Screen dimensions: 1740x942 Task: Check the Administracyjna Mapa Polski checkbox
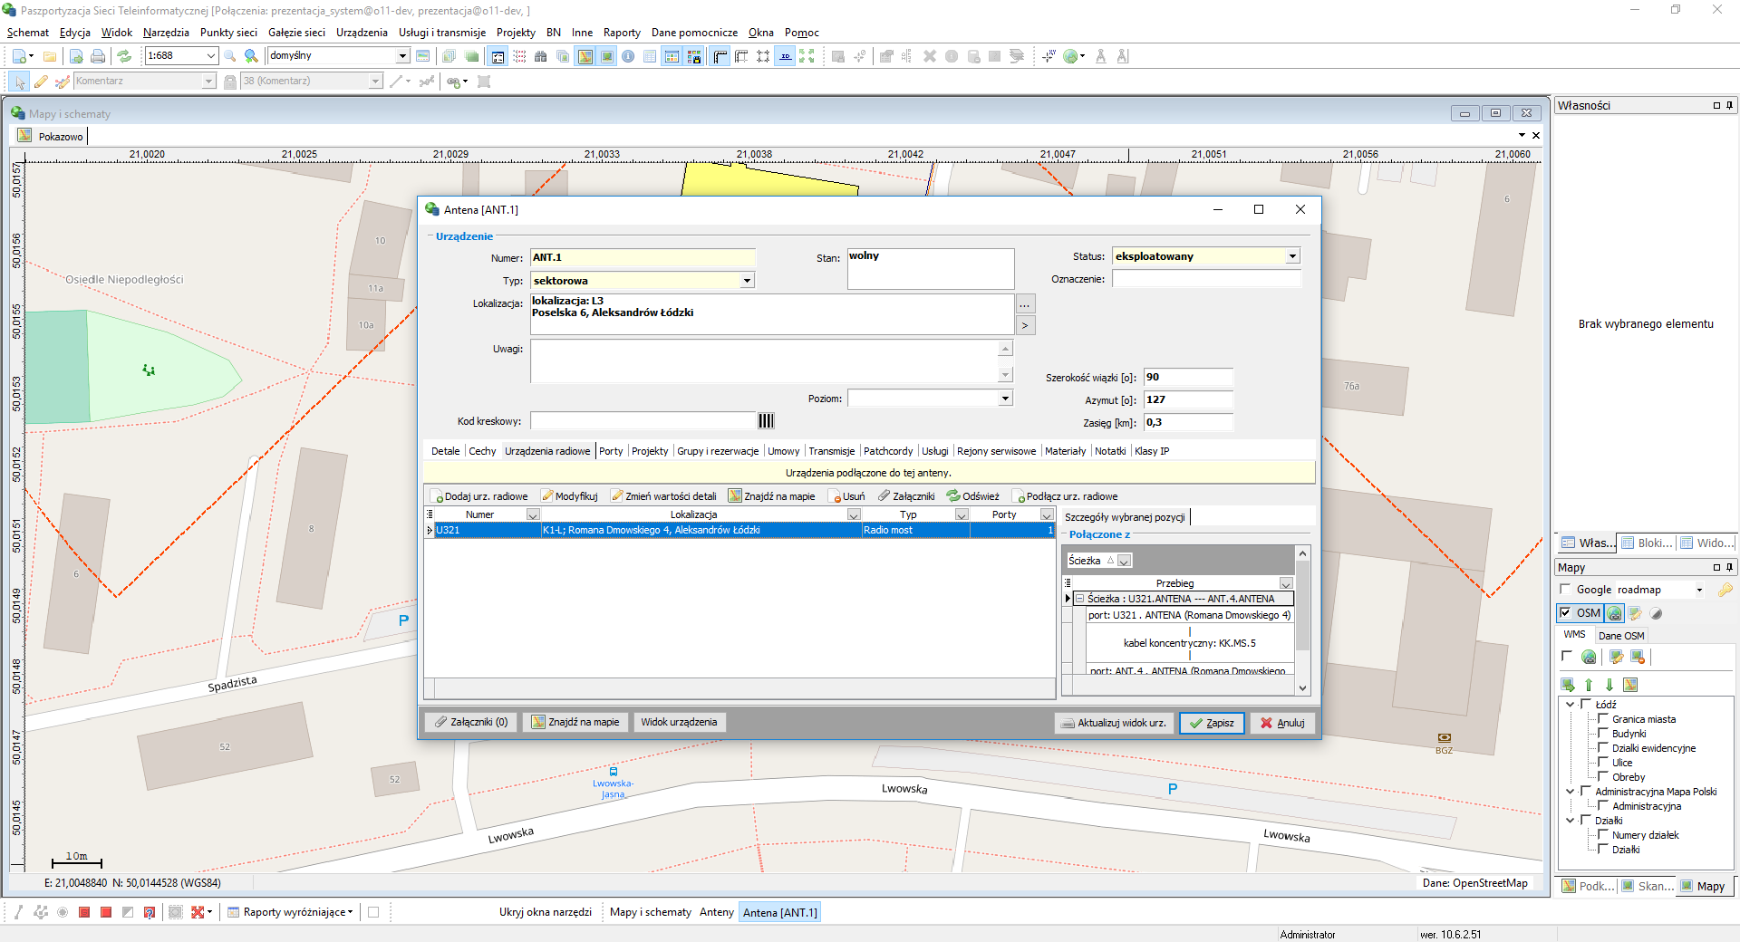coord(1586,791)
